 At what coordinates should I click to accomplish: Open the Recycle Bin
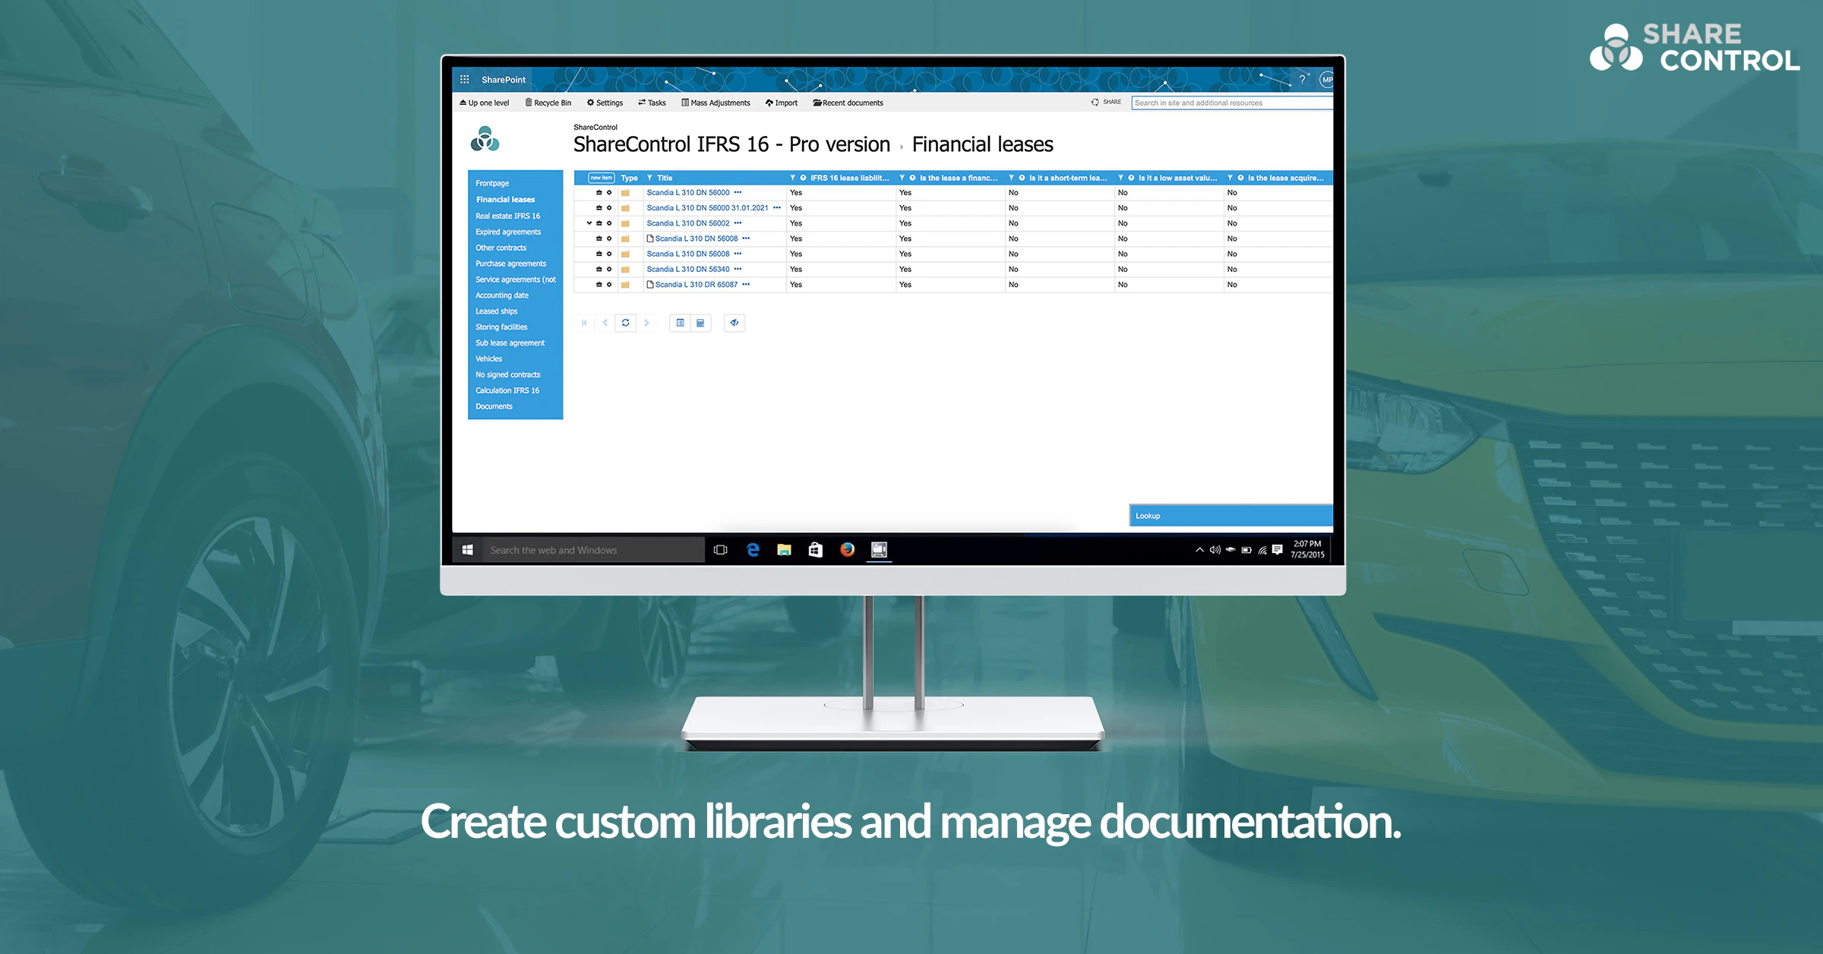click(548, 103)
